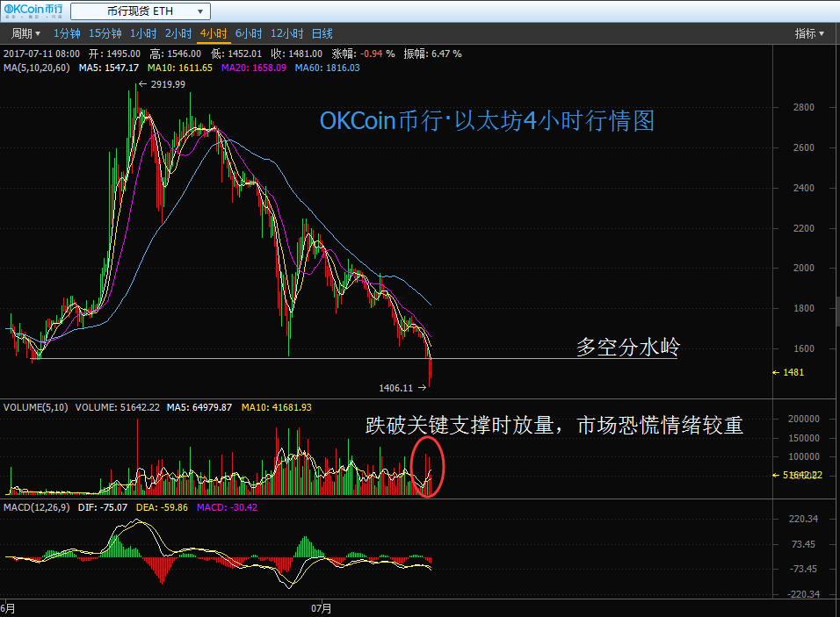Click the OKCoin logo
The image size is (840, 617).
(33, 11)
